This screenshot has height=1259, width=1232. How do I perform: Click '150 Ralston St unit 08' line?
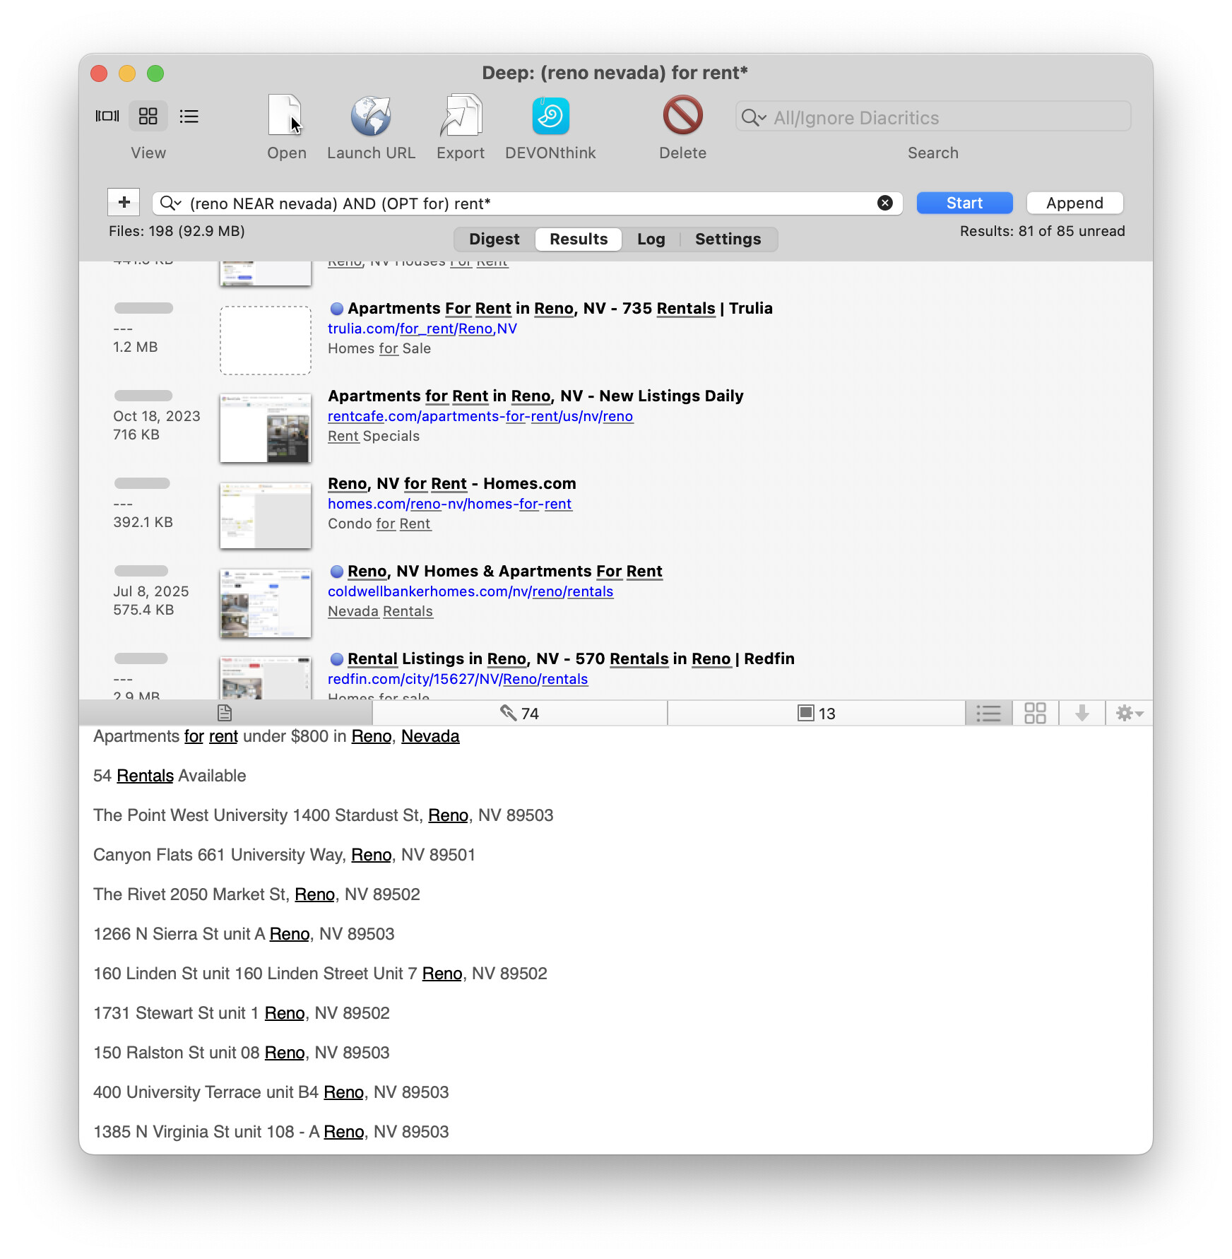(242, 1053)
